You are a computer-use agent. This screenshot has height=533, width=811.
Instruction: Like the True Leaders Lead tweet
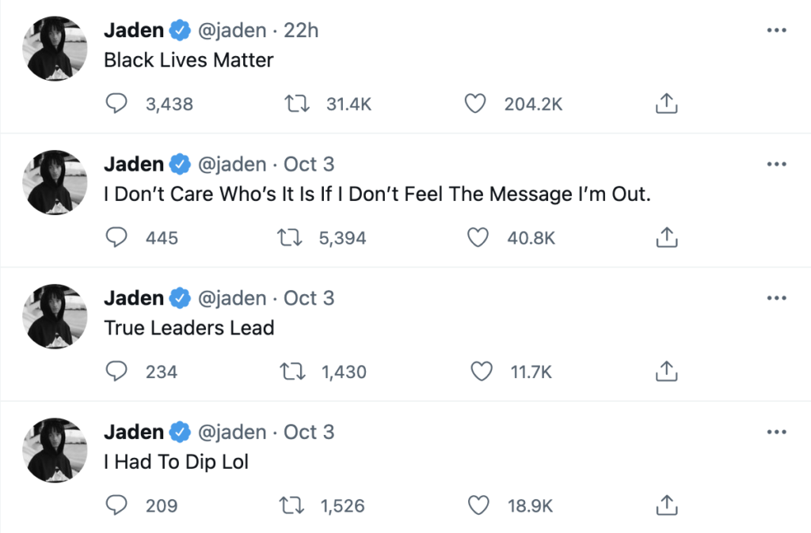481,371
